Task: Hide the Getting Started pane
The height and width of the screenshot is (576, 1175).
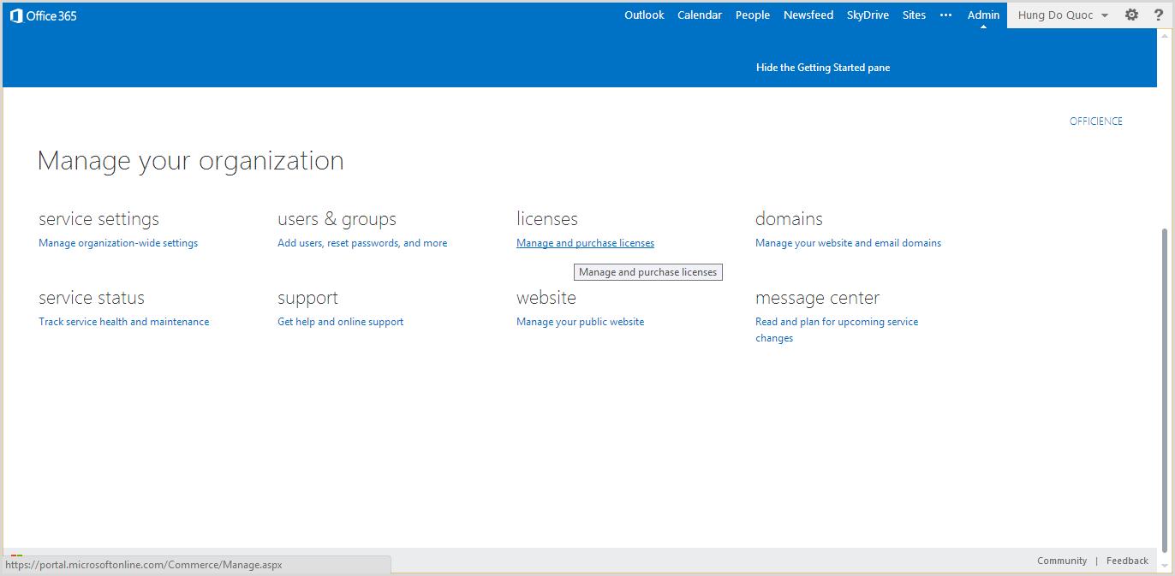Action: pos(823,68)
